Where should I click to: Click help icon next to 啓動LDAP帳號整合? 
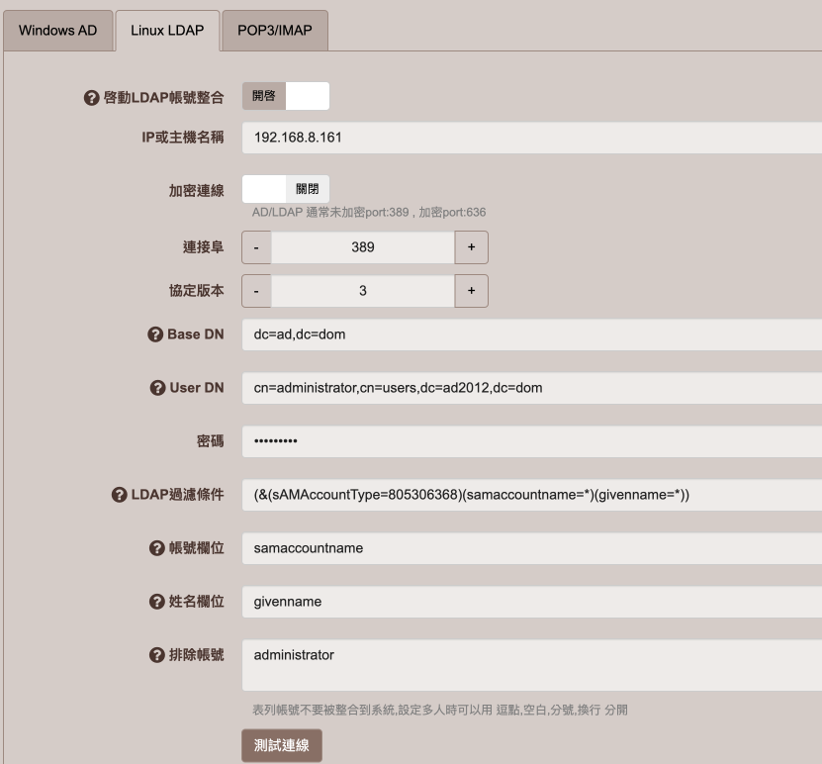click(92, 98)
